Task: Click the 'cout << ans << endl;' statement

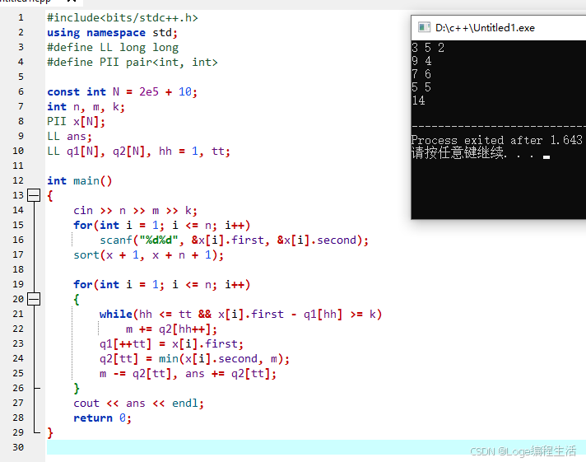Action: pos(138,403)
